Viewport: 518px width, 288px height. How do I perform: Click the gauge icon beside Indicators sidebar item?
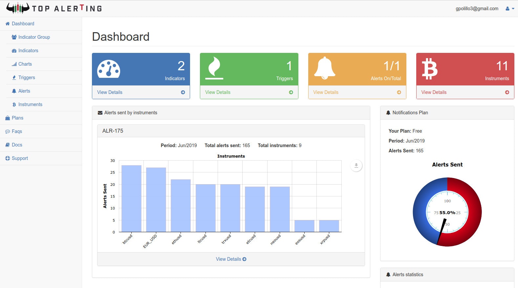[x=14, y=51]
